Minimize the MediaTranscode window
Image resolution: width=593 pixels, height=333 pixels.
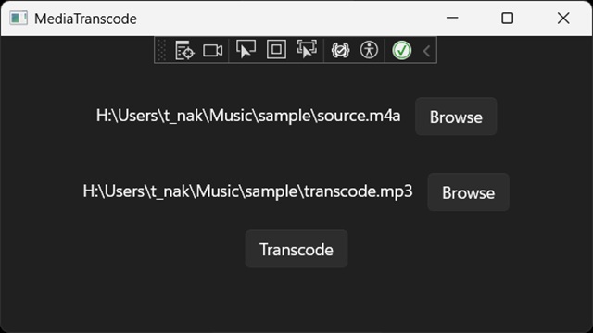(452, 18)
